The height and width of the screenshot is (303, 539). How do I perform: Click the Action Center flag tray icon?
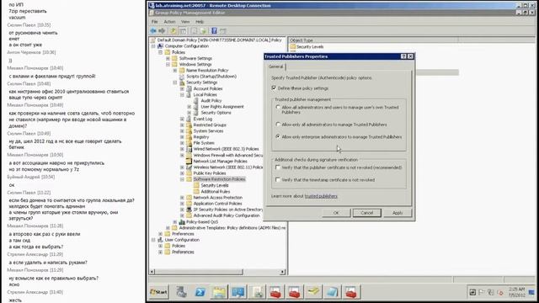tap(481, 292)
